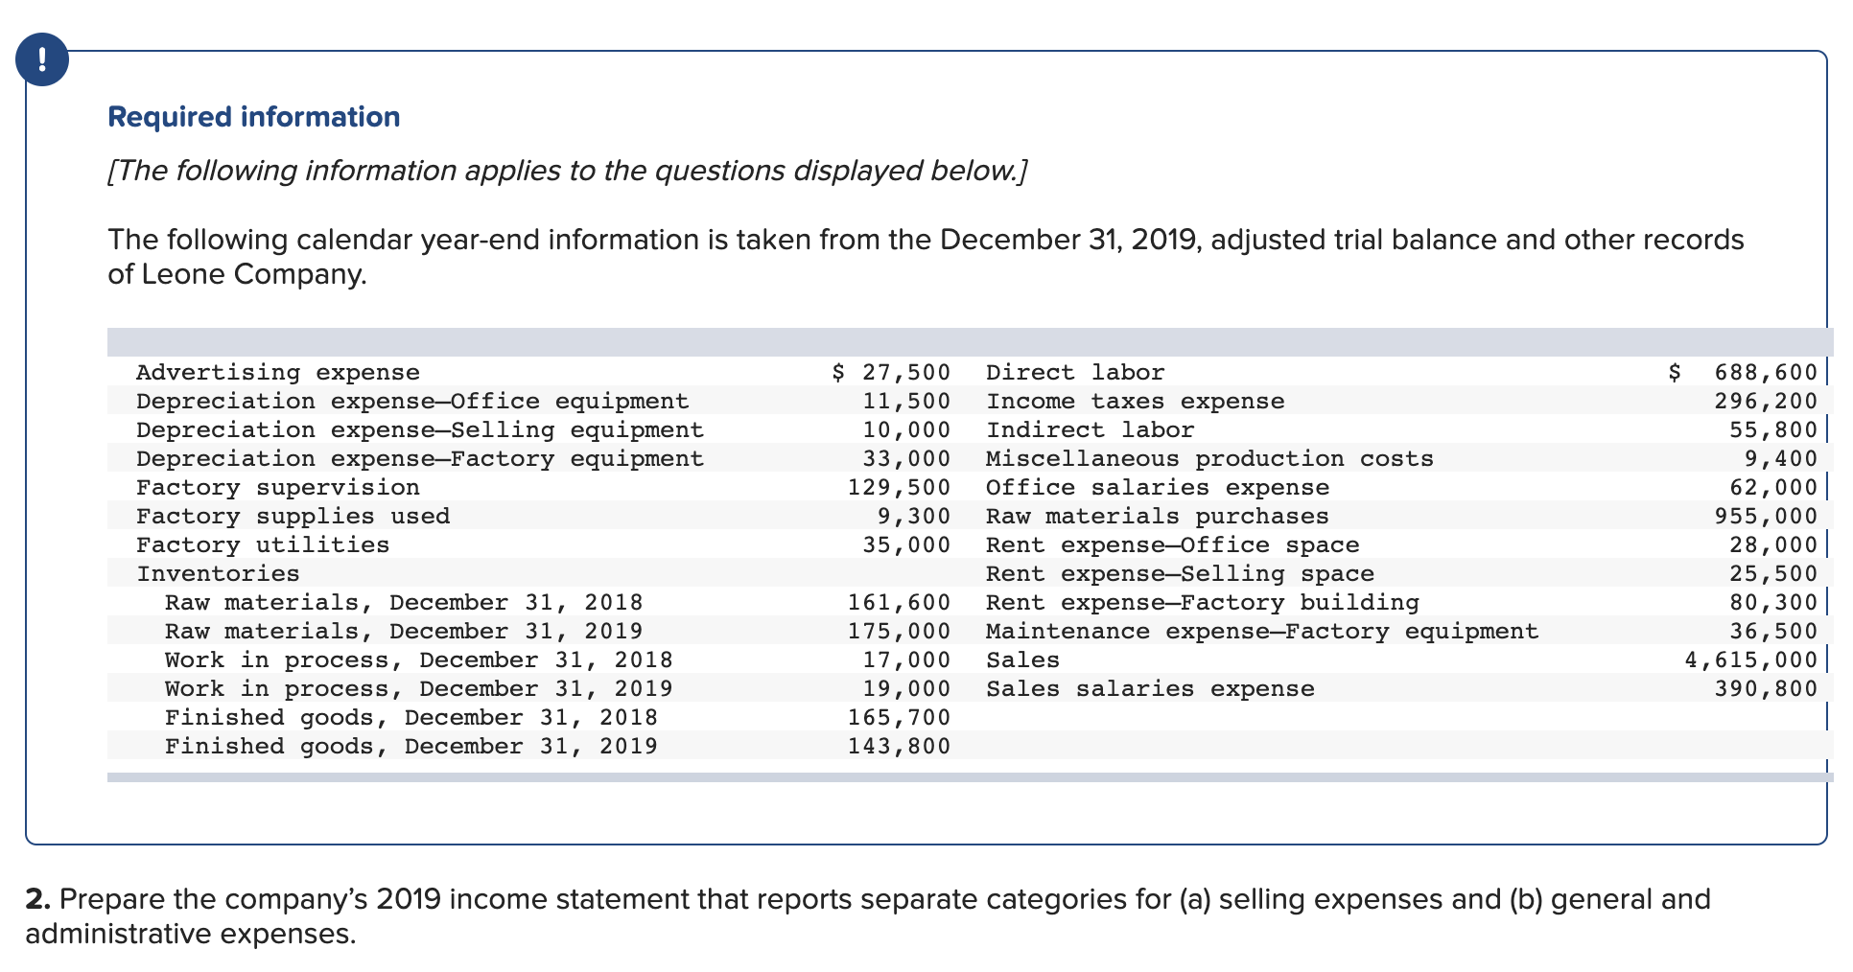Select Raw materials, December 31, 2018 entry
Screen dimensions: 1853x972
(403, 602)
